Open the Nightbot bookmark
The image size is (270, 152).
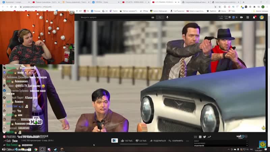212,11
